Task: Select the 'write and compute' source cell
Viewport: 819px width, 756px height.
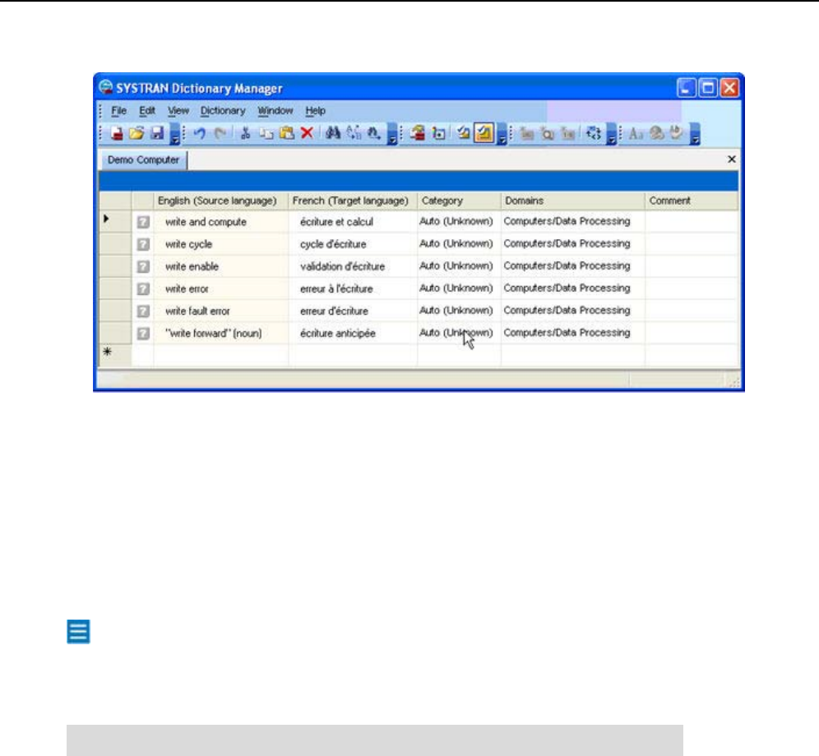Action: pos(221,222)
